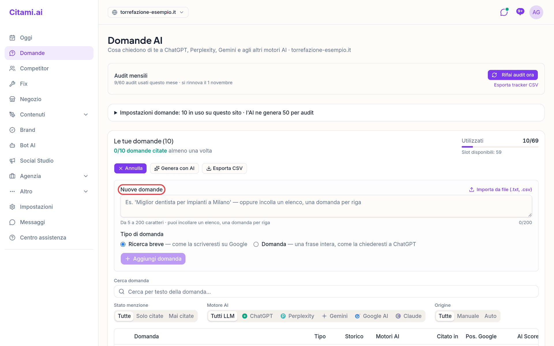Click the Brand badge icon

click(12, 130)
